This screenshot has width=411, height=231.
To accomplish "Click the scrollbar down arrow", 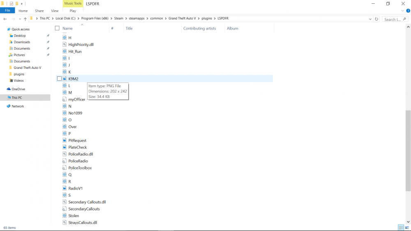I will 408,222.
